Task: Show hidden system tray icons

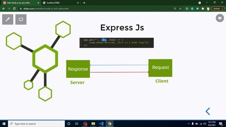Action: point(189,124)
